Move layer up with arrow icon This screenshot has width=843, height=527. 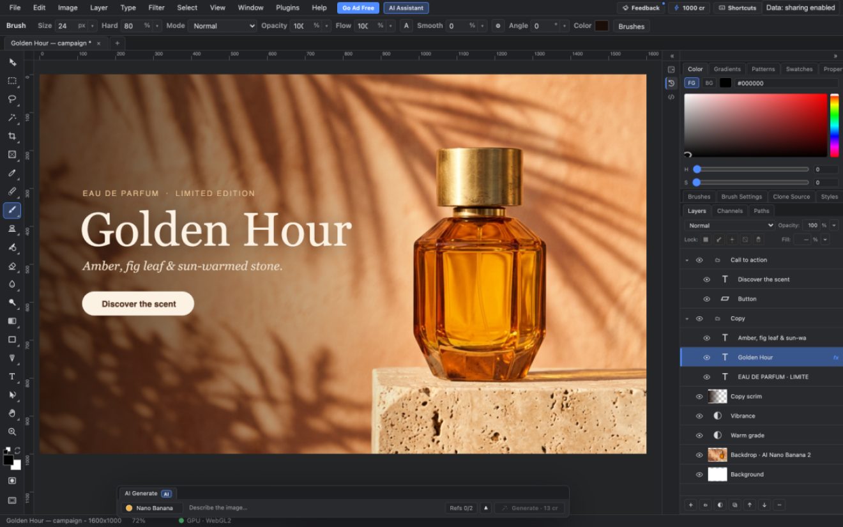point(750,505)
